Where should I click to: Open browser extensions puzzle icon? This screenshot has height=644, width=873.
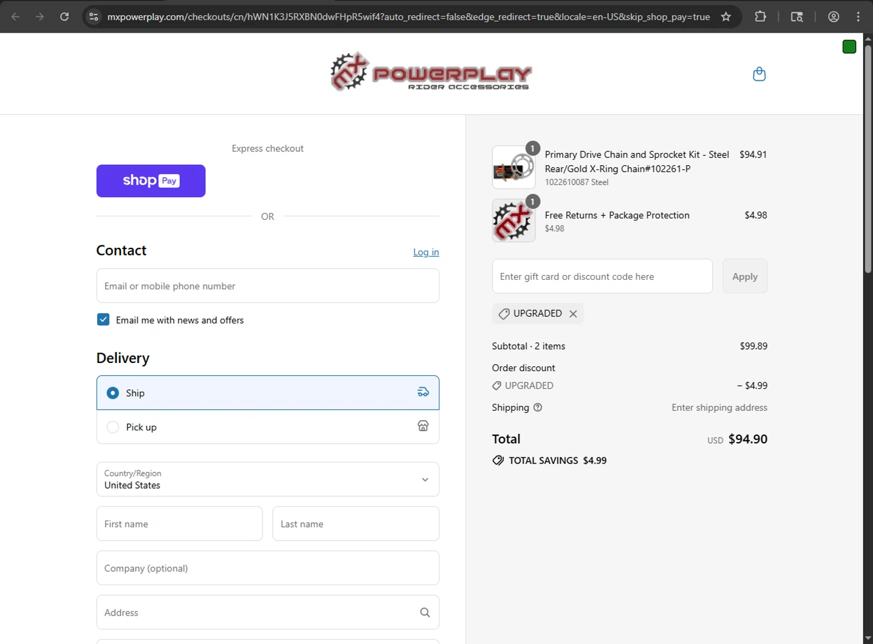(760, 16)
